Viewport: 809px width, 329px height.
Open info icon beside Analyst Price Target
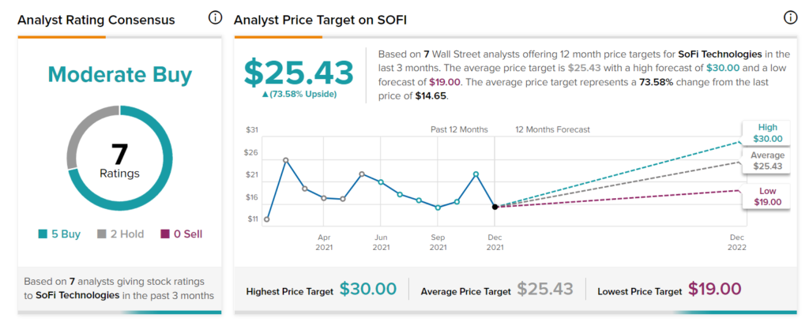(790, 18)
